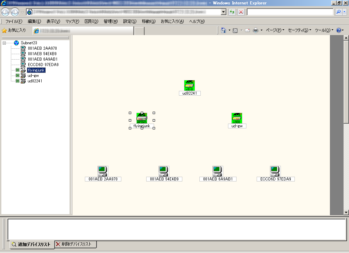The width and height of the screenshot is (349, 253).
Task: Click the browser refresh icon
Action: pyautogui.click(x=232, y=12)
